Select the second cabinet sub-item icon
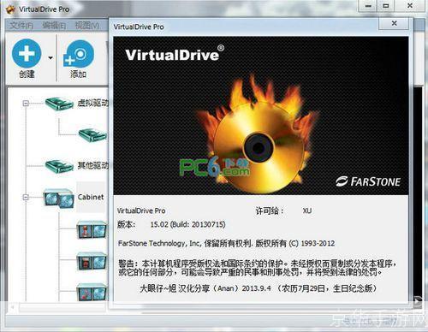This screenshot has height=332, width=428. click(92, 261)
